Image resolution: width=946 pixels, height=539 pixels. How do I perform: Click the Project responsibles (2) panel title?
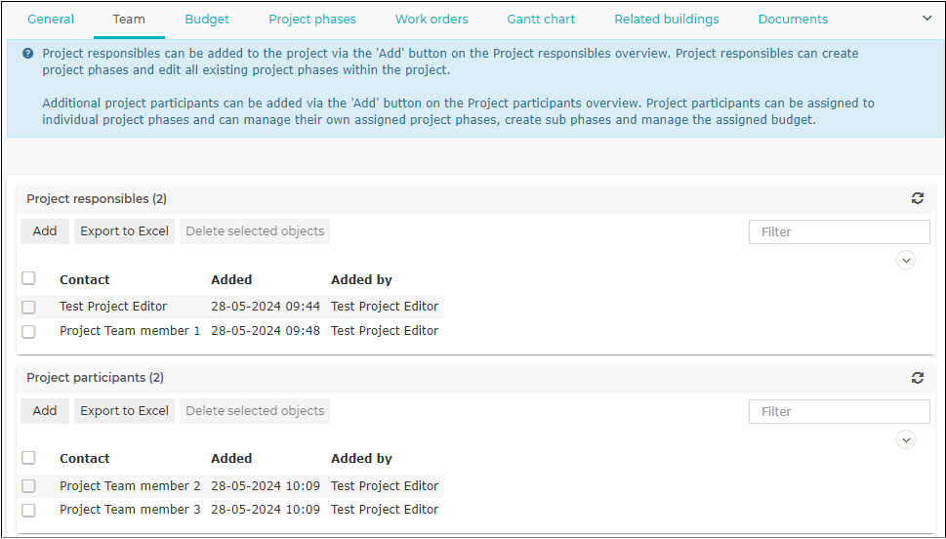coord(97,198)
